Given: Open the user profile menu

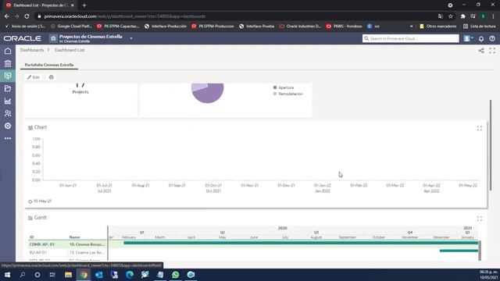Looking at the screenshot, I should click(x=468, y=38).
